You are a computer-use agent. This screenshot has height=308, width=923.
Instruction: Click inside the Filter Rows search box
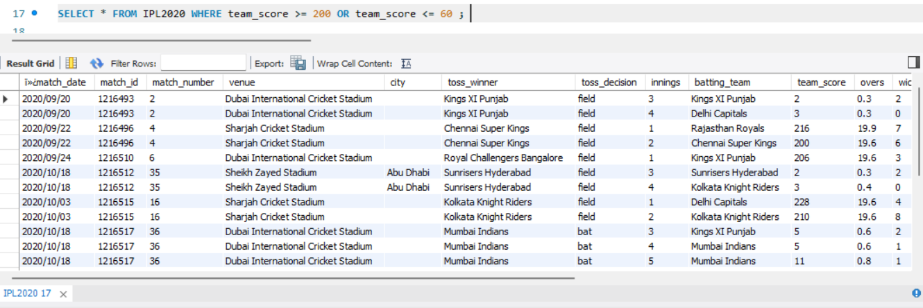point(203,63)
